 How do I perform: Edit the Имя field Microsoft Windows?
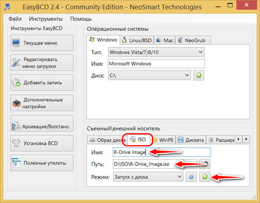click(x=156, y=64)
